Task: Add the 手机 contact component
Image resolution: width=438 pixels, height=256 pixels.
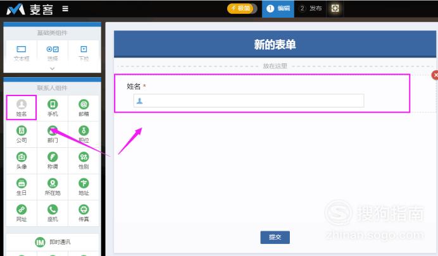Action: pos(53,108)
